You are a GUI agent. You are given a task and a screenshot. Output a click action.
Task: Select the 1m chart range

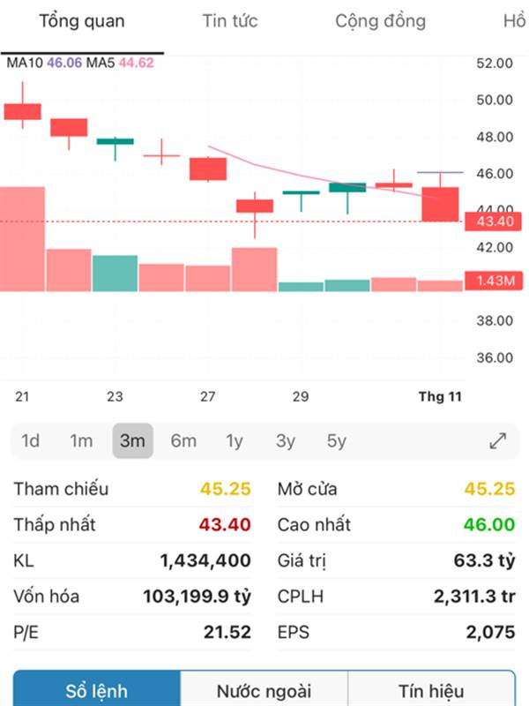pos(81,441)
